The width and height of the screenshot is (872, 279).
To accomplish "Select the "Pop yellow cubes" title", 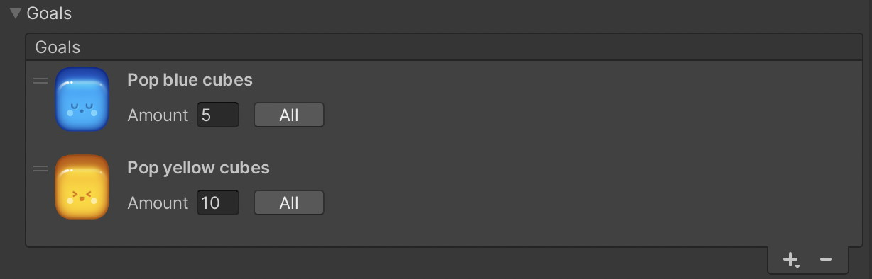I will coord(198,168).
